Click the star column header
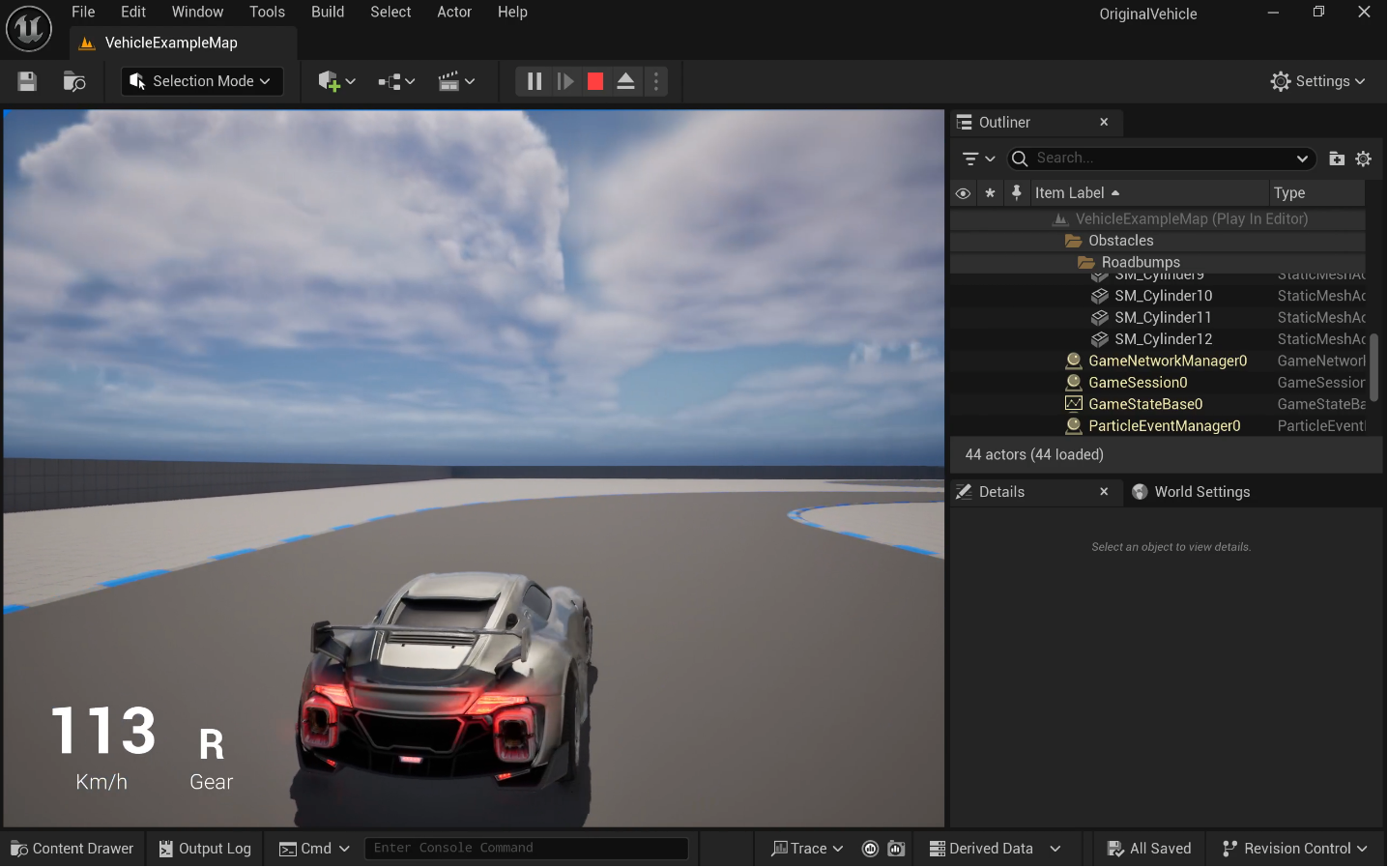The height and width of the screenshot is (867, 1388). (x=990, y=193)
